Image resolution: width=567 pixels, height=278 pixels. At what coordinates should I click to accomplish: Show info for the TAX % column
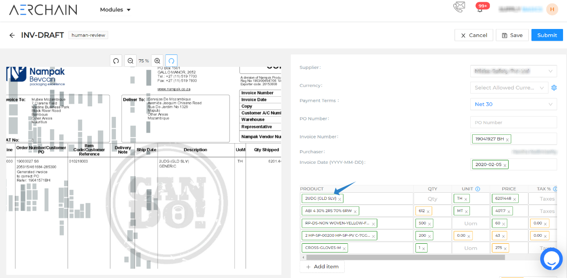pos(555,189)
